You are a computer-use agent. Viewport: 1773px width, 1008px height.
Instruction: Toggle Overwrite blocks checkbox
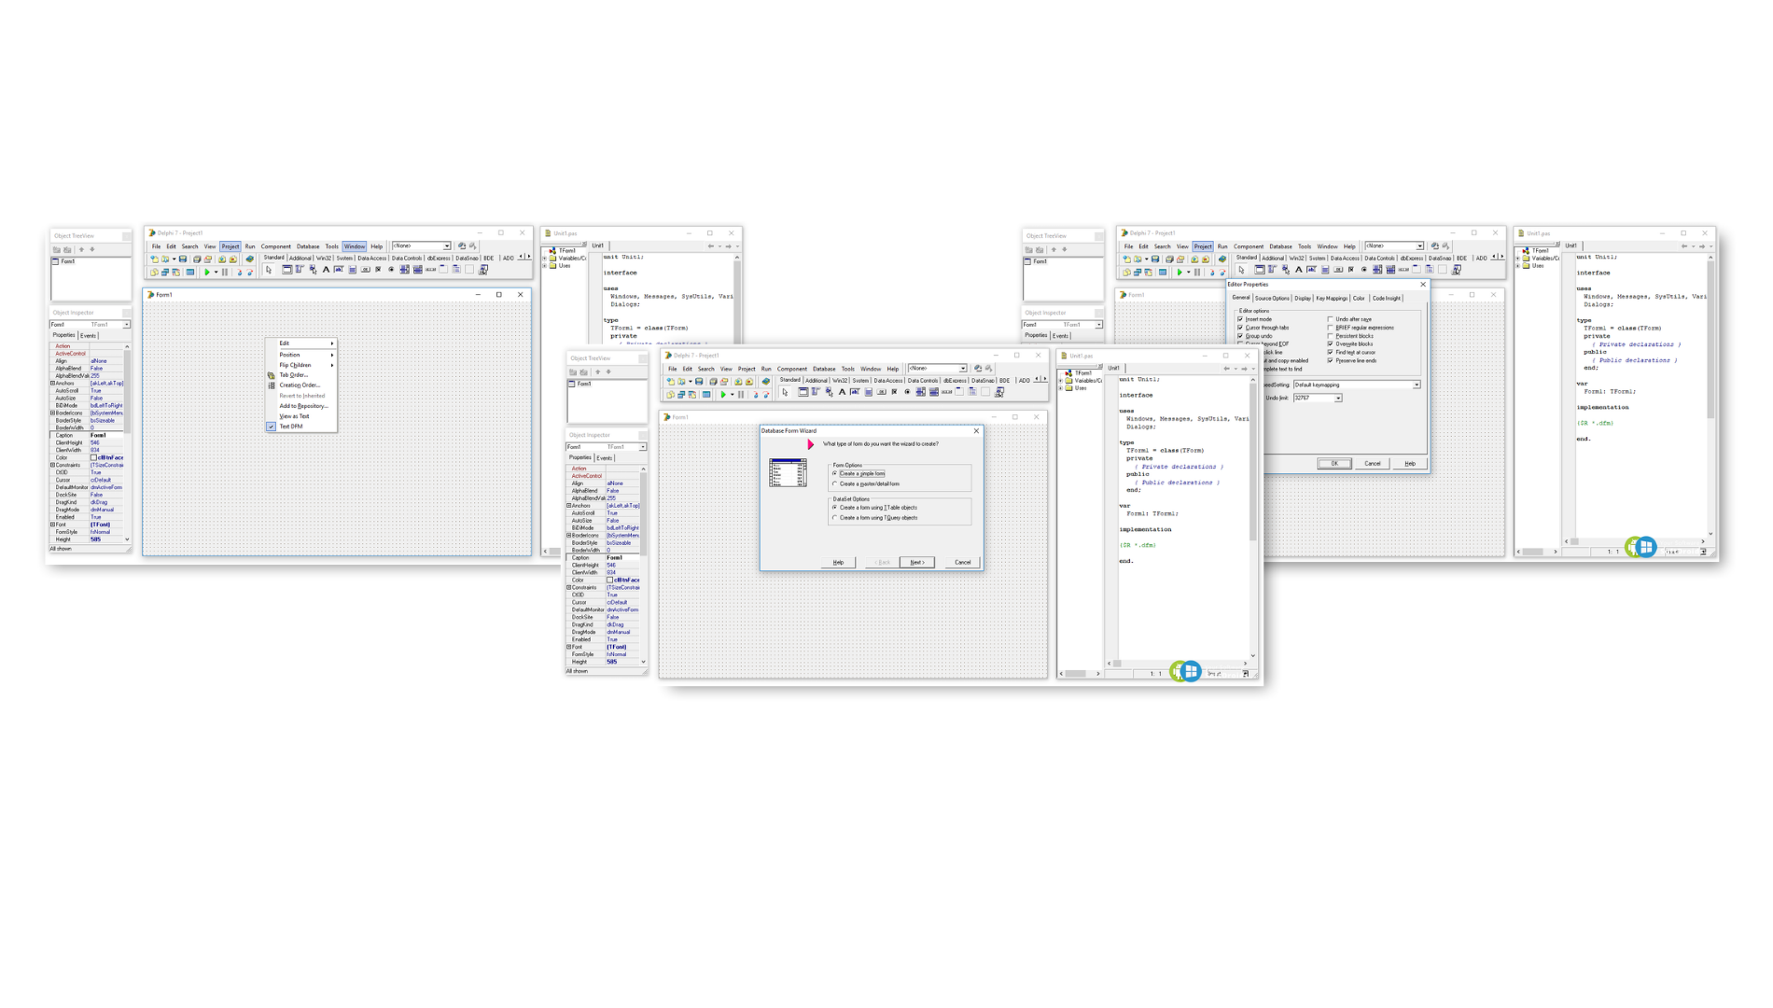pos(1330,343)
